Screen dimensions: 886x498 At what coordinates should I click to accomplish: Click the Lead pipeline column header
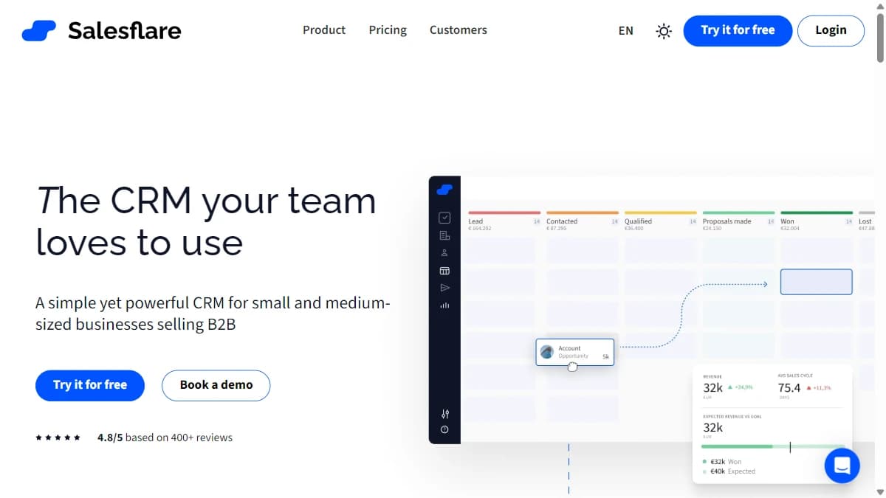[475, 221]
